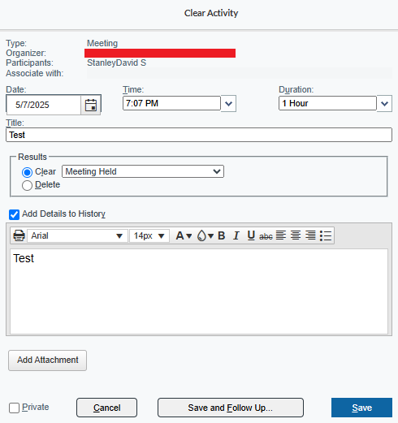398x423 pixels.
Task: Click the Duration field showing 1 Hour
Action: click(x=327, y=103)
